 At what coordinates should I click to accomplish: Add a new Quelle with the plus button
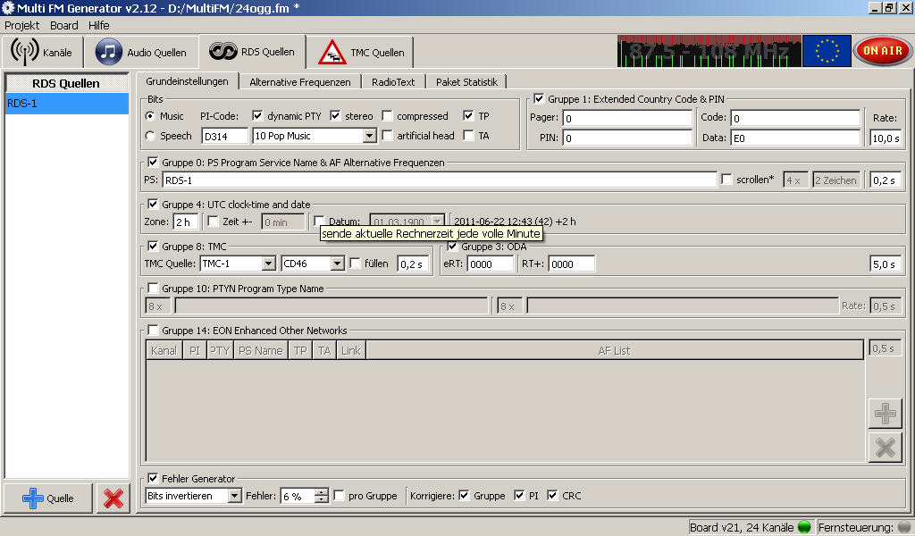click(48, 498)
